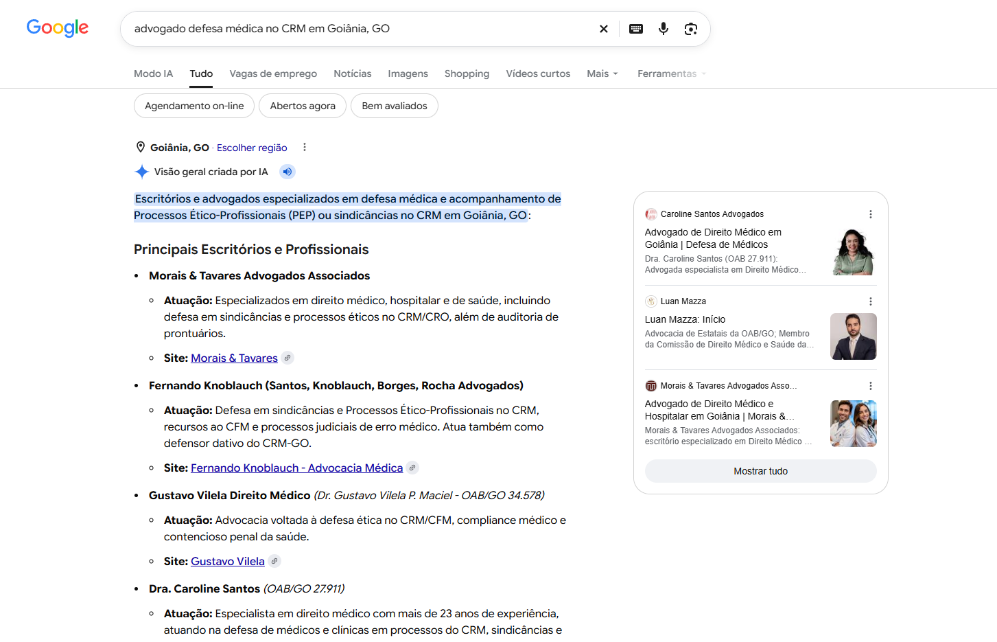Apply the Agendamento on-line filter chip
Image resolution: width=997 pixels, height=642 pixels.
coord(194,106)
